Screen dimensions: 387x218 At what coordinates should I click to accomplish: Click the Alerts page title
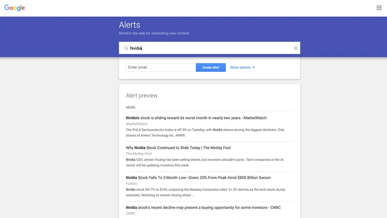129,25
